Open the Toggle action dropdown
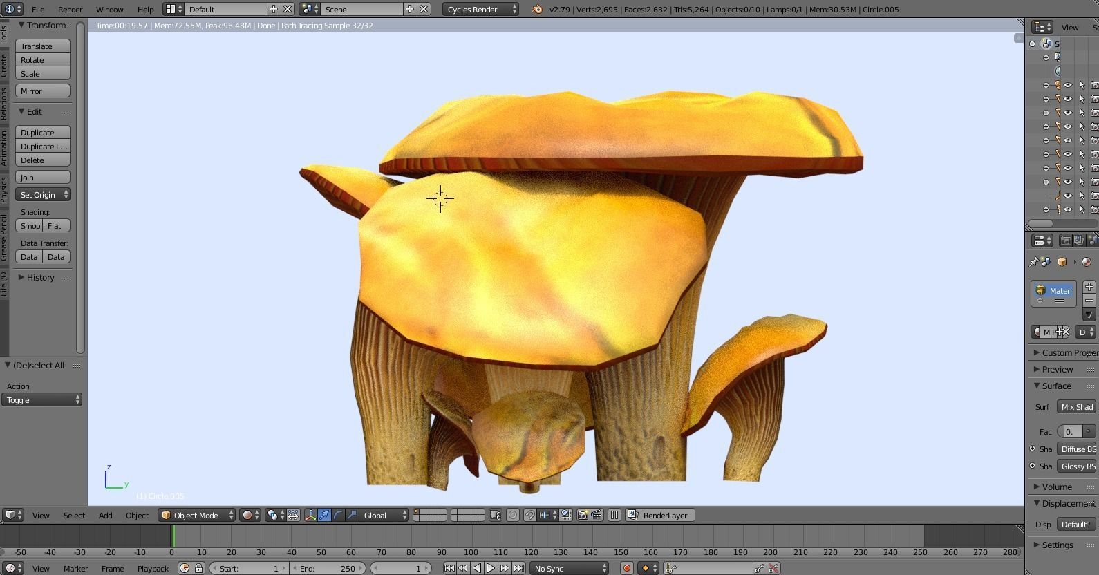The height and width of the screenshot is (575, 1099). pos(41,399)
